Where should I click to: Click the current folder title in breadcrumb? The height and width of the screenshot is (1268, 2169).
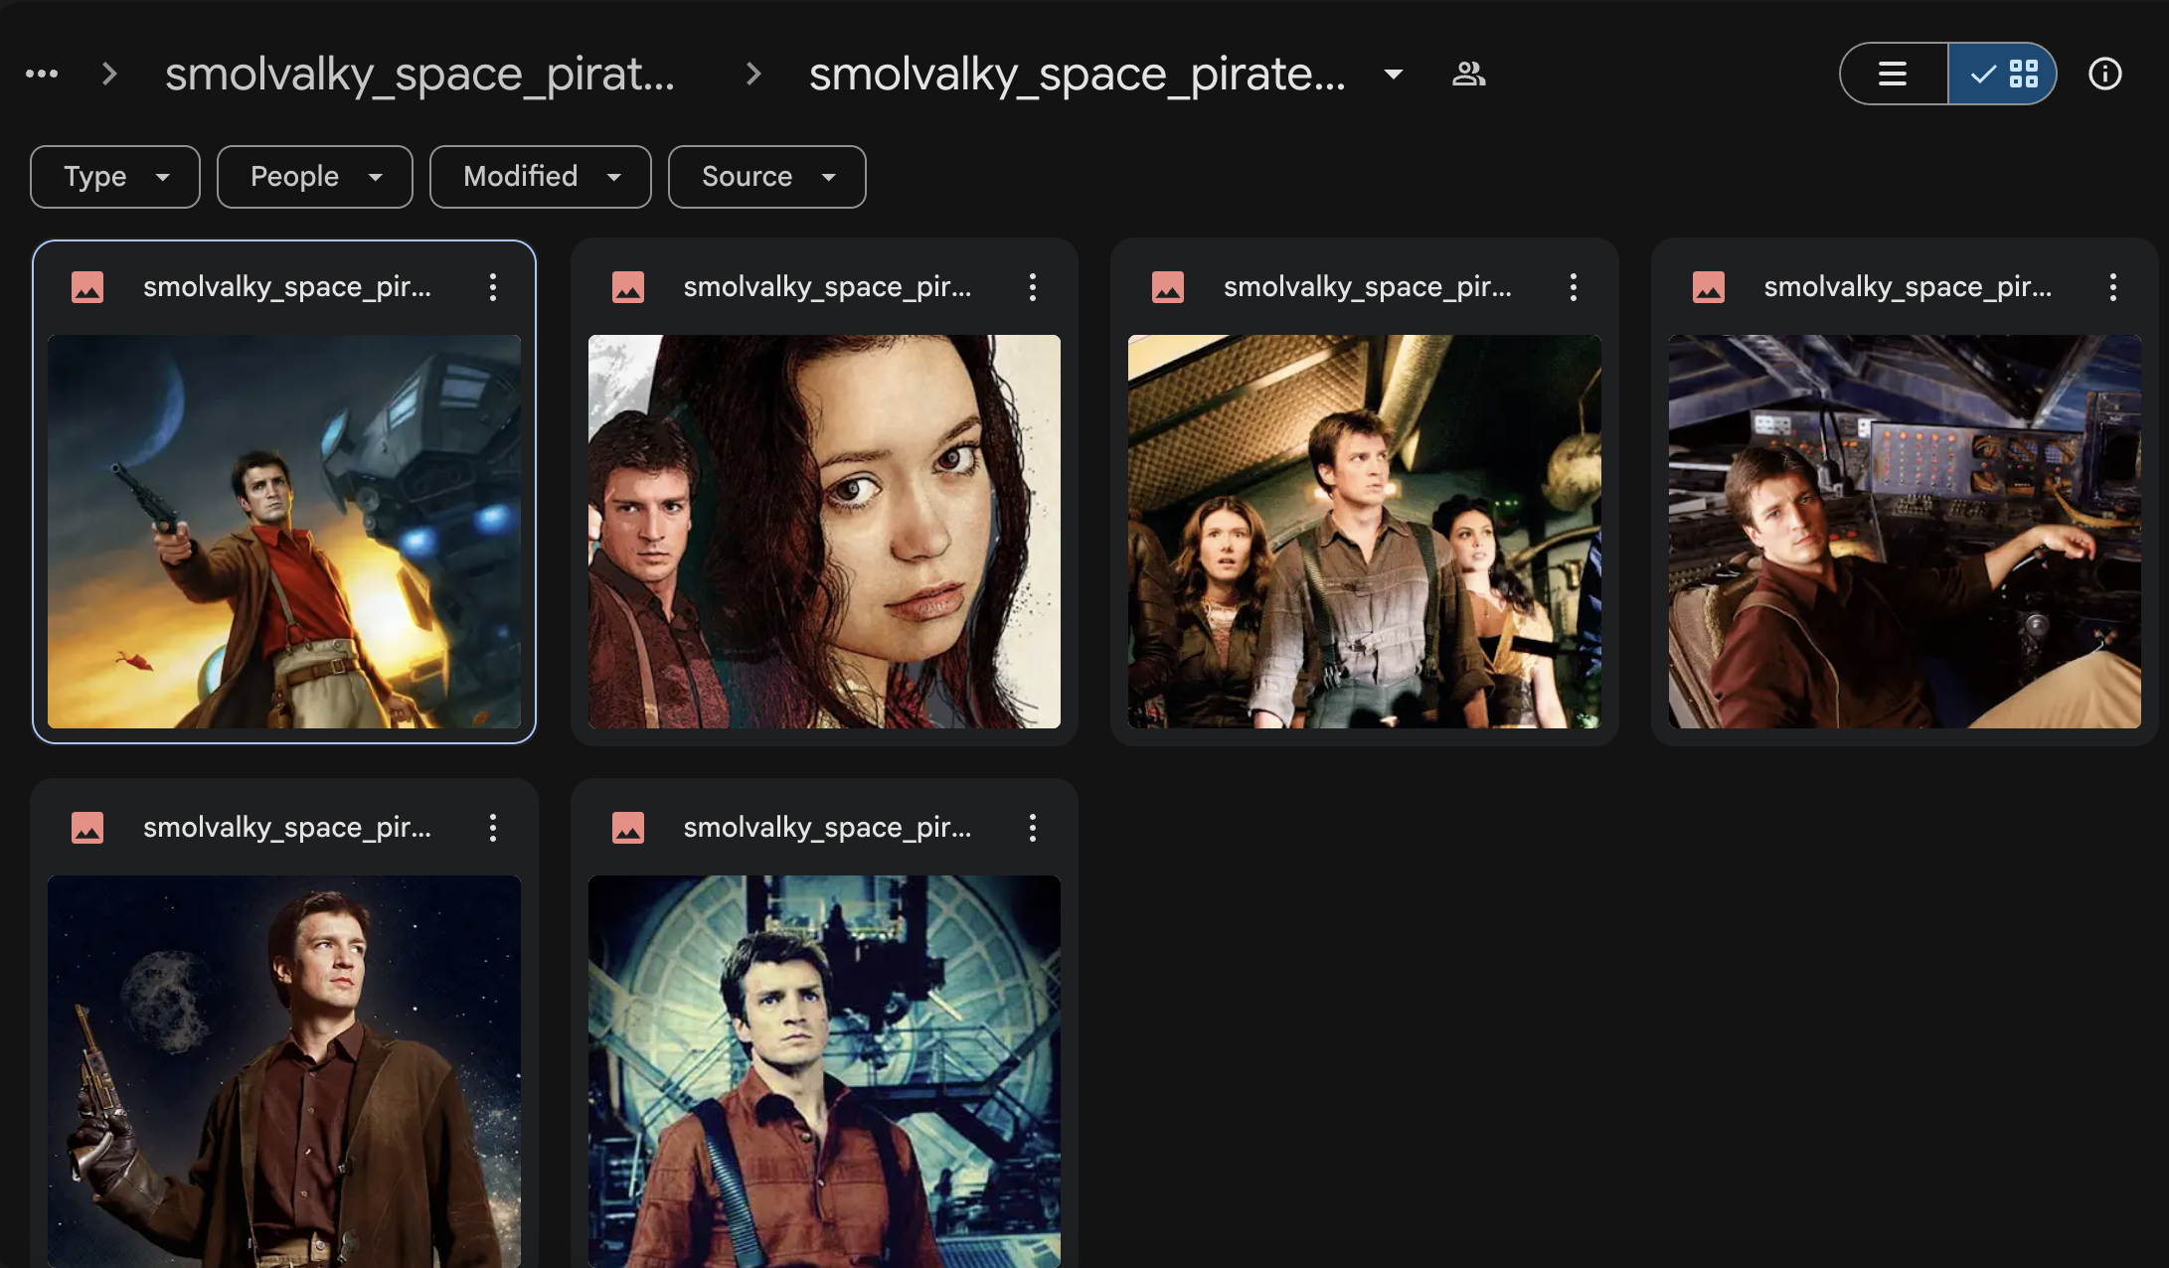point(1077,74)
